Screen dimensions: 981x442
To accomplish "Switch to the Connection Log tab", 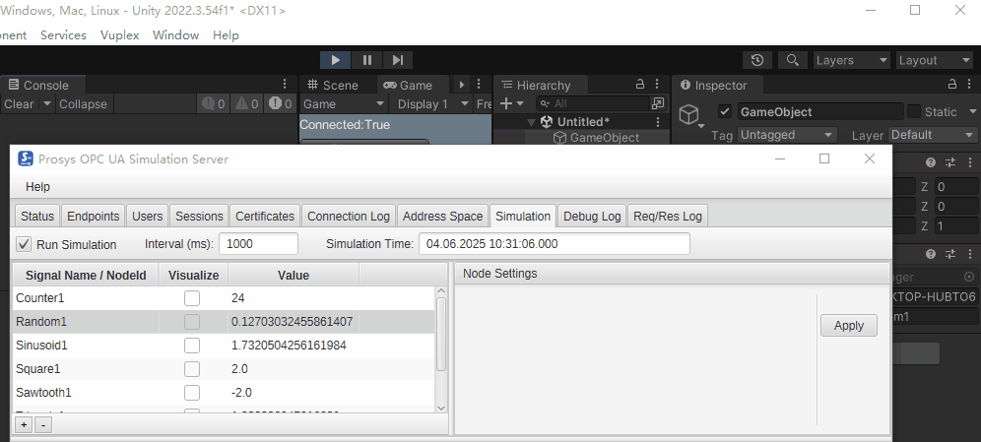I will (x=349, y=216).
